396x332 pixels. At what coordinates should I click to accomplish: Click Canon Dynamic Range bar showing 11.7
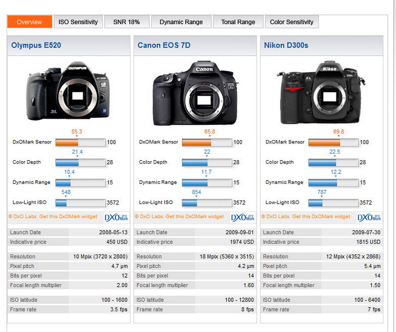point(207,183)
